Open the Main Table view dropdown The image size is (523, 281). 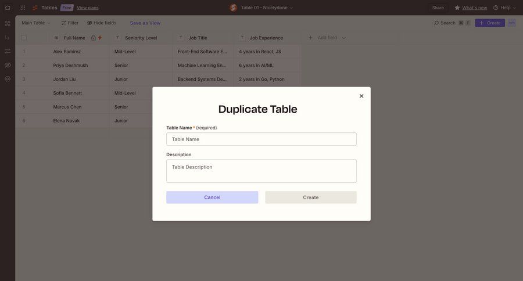(35, 23)
